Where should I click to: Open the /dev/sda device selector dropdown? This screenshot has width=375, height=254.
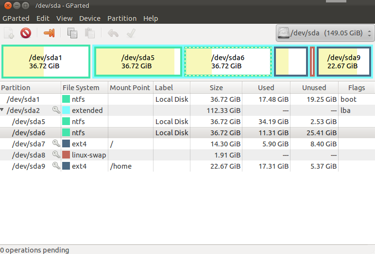pos(324,33)
